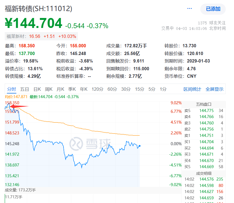Select the 年K chart tab
The image size is (234, 203).
click(x=83, y=89)
